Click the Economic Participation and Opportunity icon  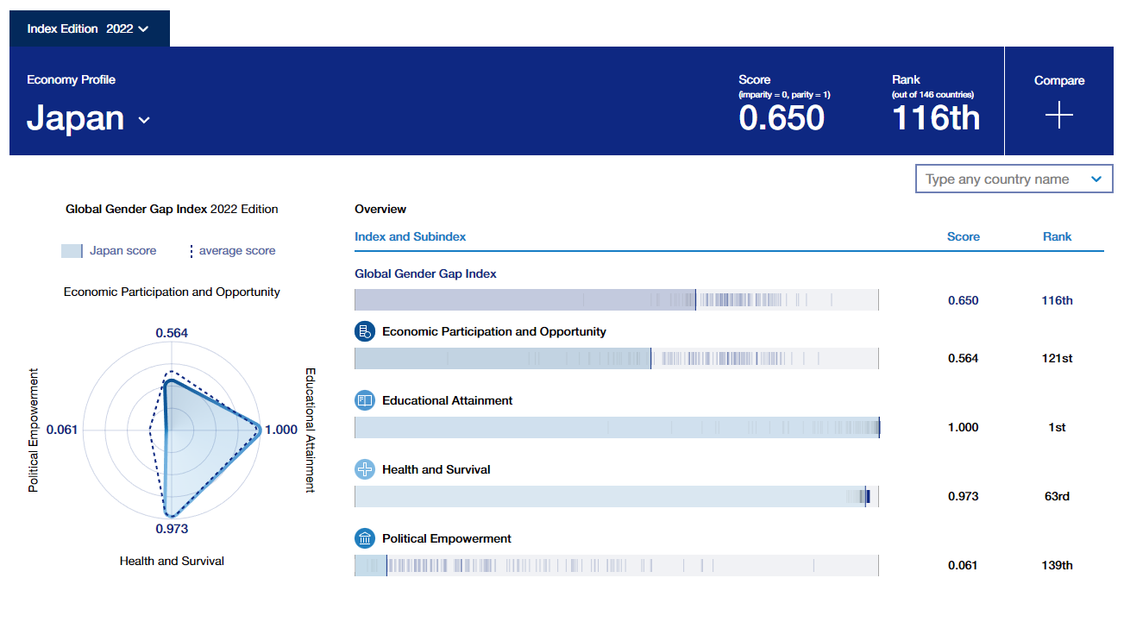tap(365, 331)
